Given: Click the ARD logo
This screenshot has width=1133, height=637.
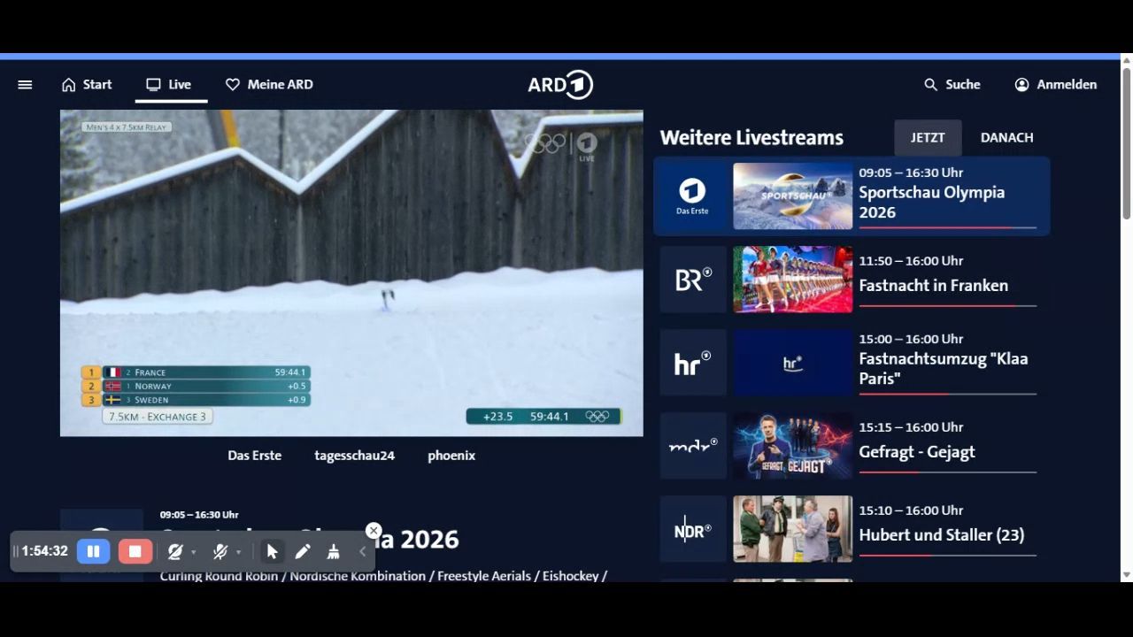Looking at the screenshot, I should (560, 85).
